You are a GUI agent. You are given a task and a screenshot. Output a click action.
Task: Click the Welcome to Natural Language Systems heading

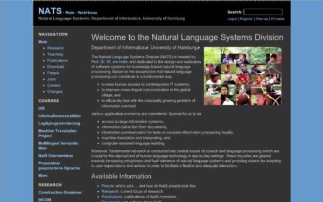pos(187,37)
